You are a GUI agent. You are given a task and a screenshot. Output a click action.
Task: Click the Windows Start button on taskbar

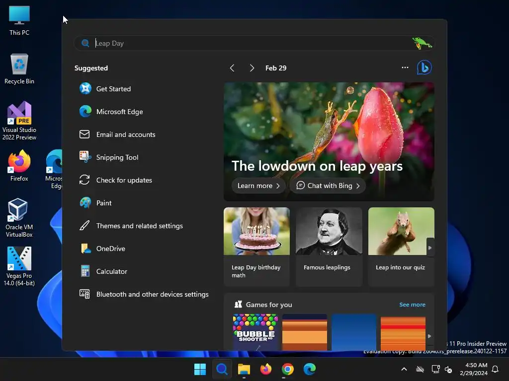pos(200,369)
